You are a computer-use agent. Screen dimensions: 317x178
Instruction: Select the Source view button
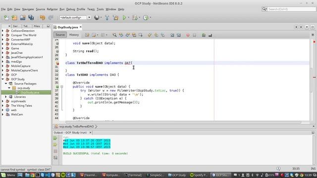(60, 35)
